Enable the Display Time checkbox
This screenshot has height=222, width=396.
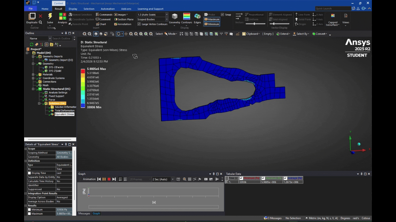point(30,173)
